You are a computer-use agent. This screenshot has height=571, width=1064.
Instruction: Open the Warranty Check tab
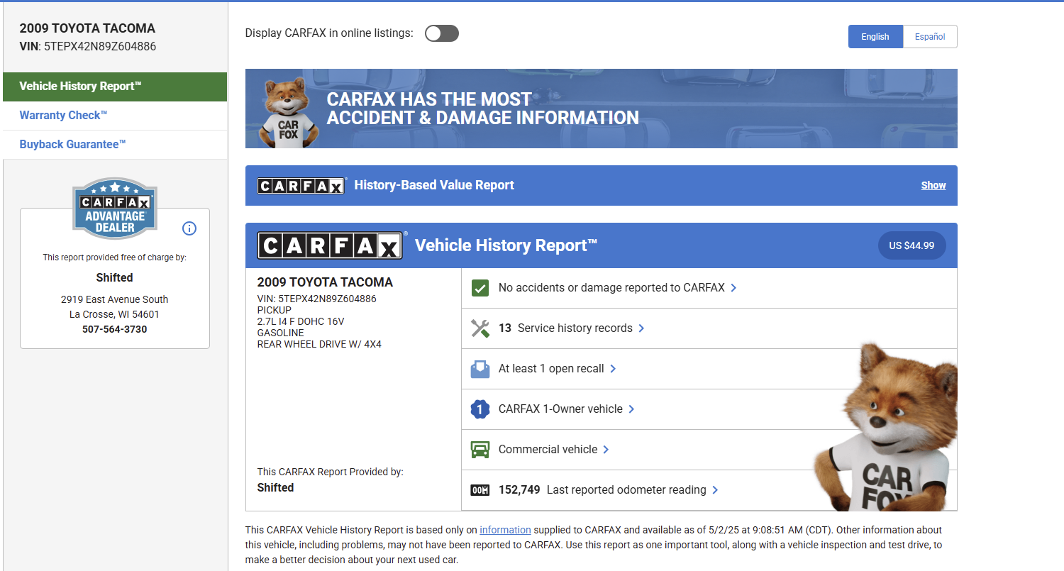(x=64, y=116)
